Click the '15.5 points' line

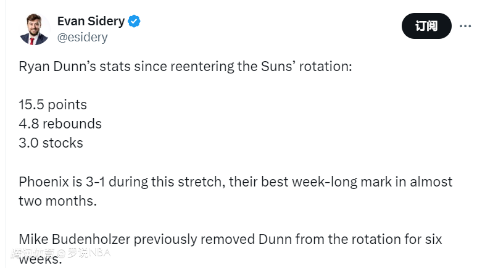53,104
